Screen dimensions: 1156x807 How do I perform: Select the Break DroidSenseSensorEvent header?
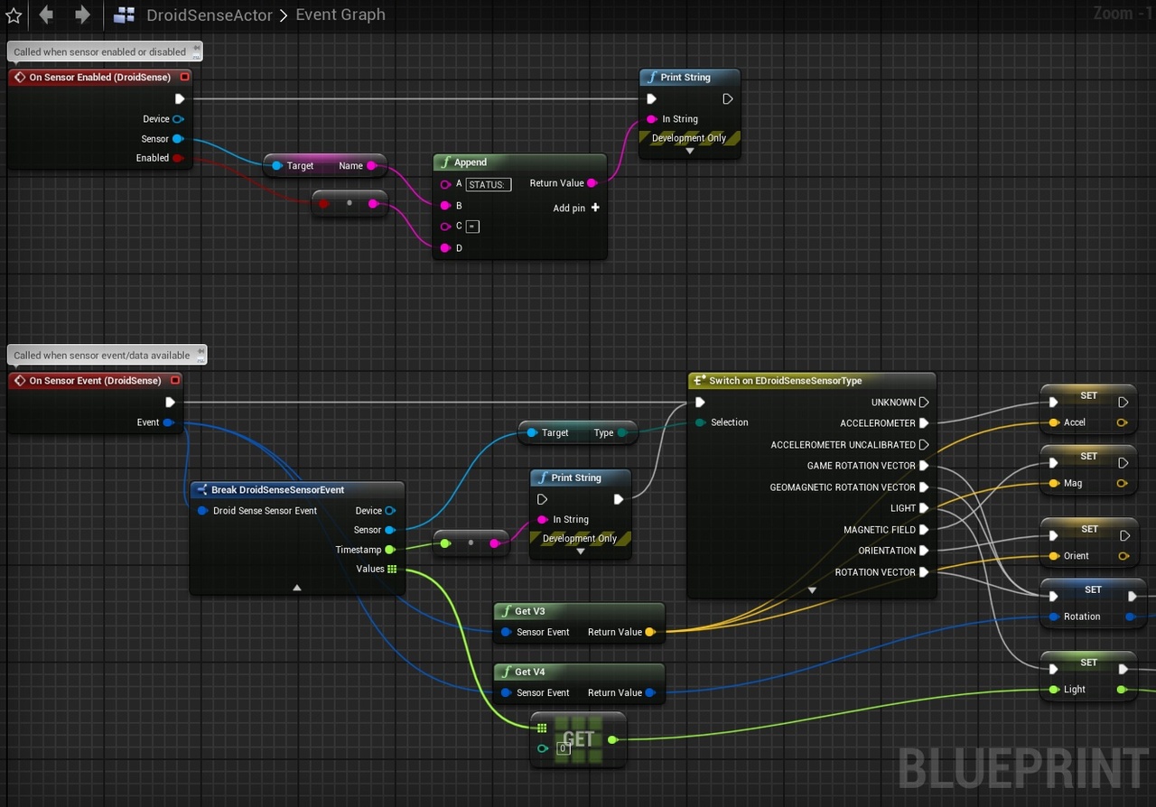(297, 490)
